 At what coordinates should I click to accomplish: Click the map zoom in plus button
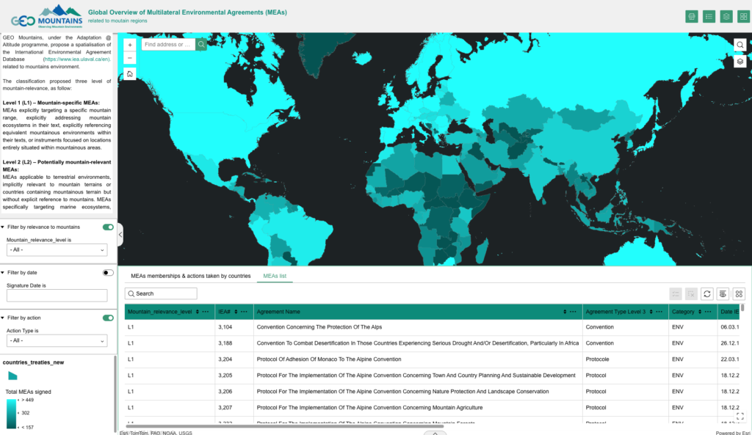pyautogui.click(x=130, y=45)
